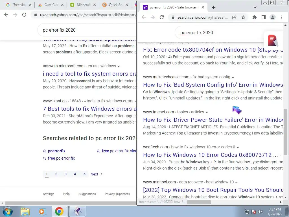
Task: Open the Extensions puzzle icon
Action: (x=255, y=17)
